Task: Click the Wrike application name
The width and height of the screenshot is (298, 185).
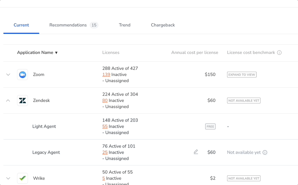Action: (x=39, y=178)
